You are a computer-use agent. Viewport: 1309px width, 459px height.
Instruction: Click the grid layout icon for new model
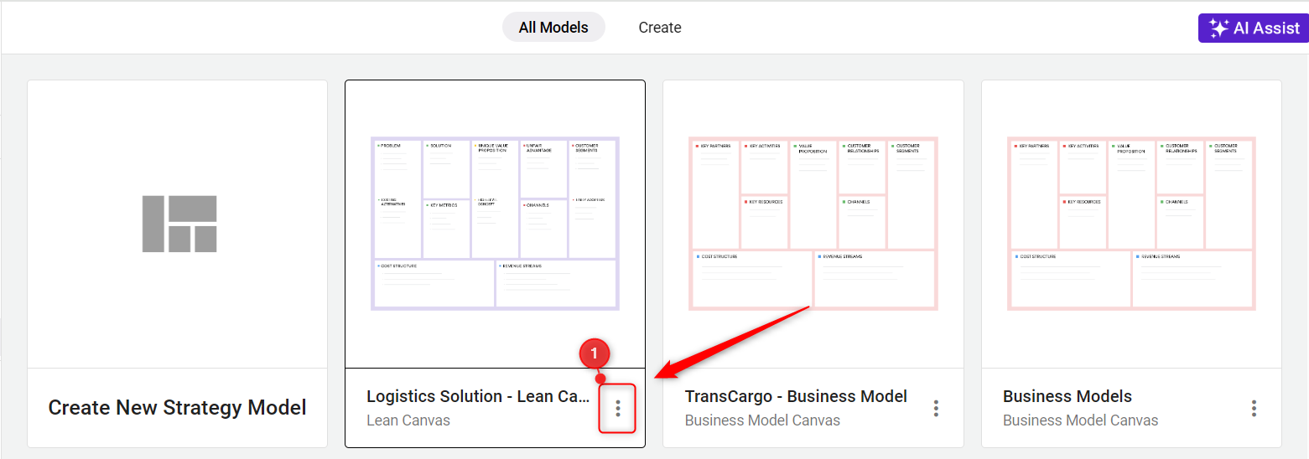179,224
